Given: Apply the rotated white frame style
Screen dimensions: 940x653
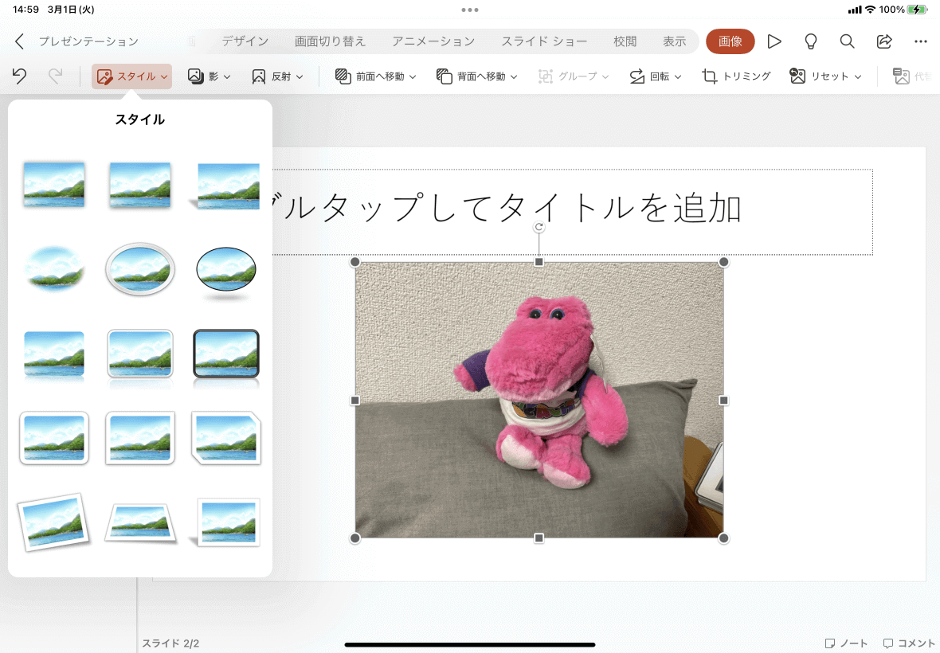Looking at the screenshot, I should click(x=54, y=522).
